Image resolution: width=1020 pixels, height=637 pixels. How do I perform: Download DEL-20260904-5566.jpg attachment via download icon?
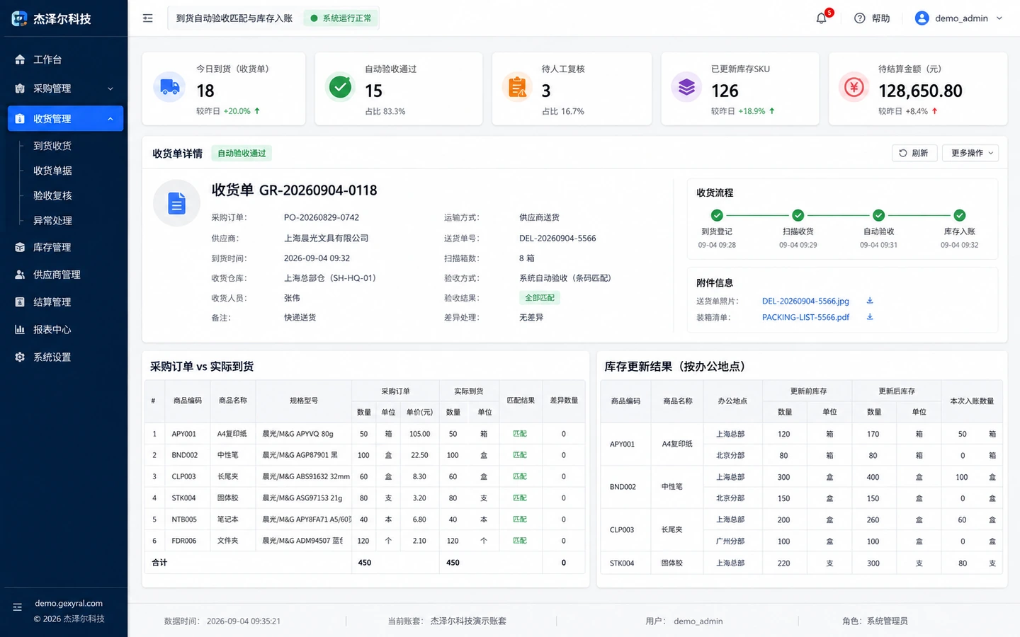tap(870, 301)
